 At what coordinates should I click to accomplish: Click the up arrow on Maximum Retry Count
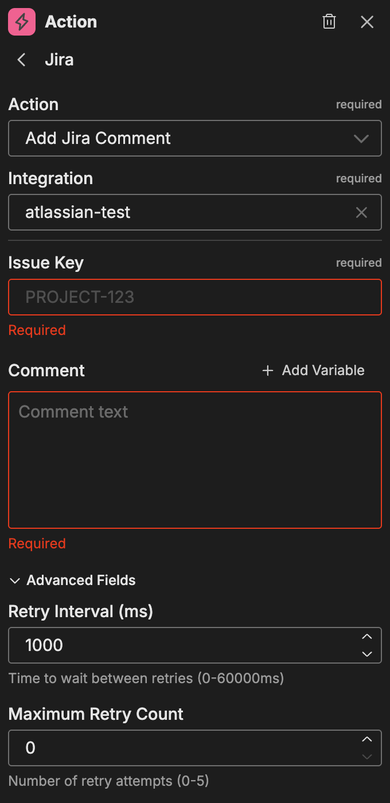(367, 740)
